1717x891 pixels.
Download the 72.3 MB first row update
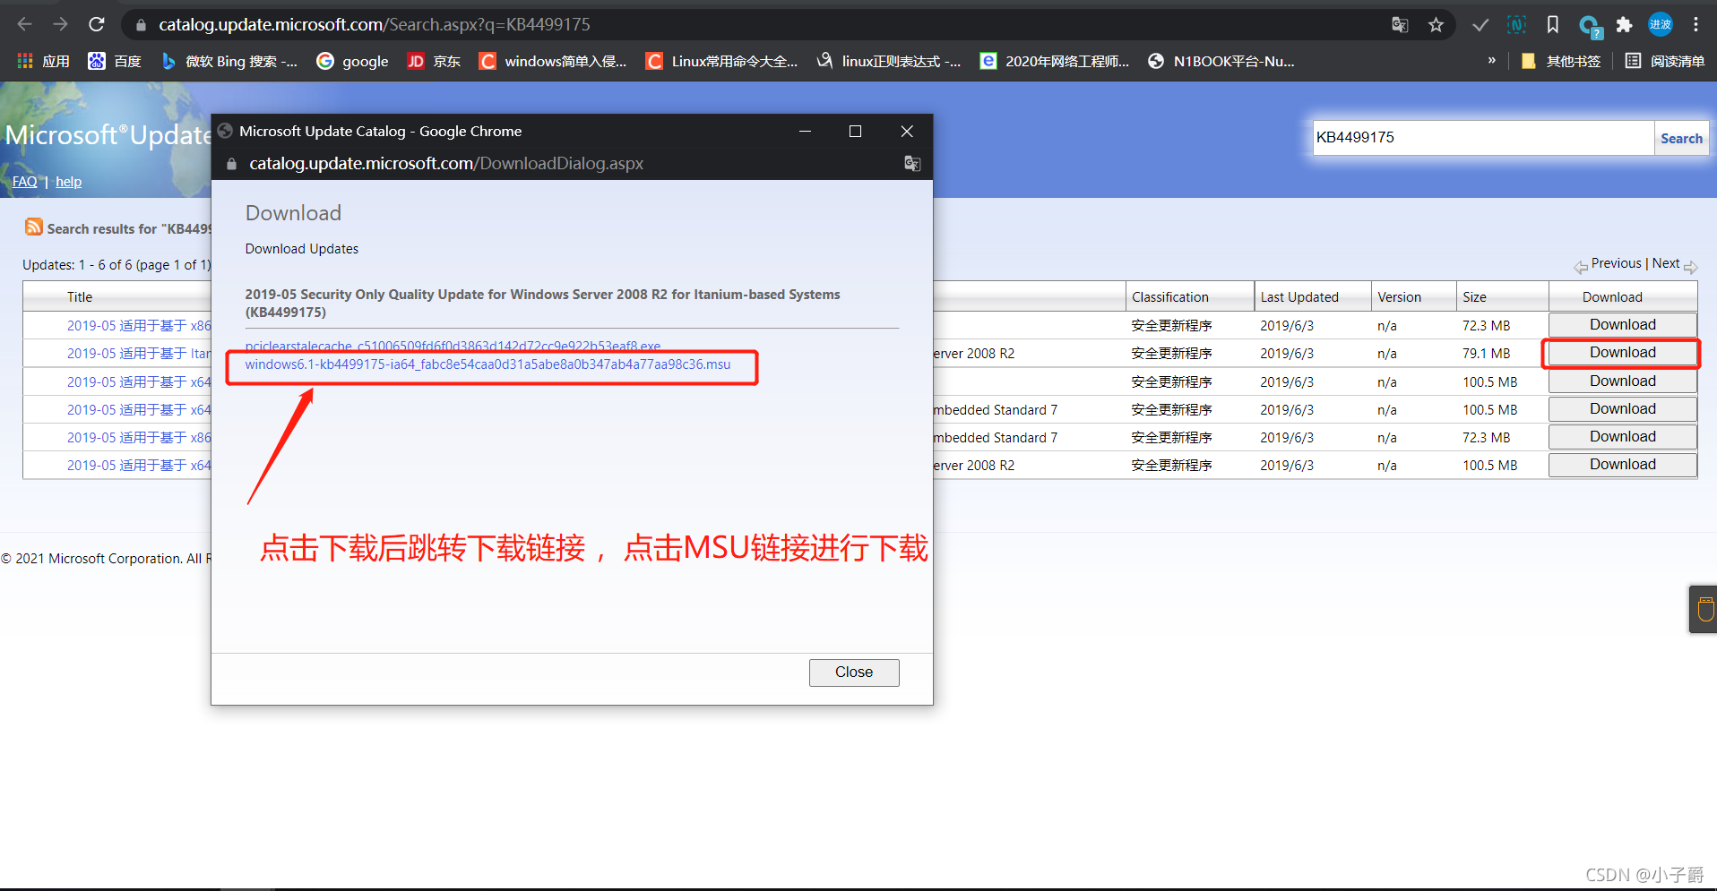[x=1622, y=325]
